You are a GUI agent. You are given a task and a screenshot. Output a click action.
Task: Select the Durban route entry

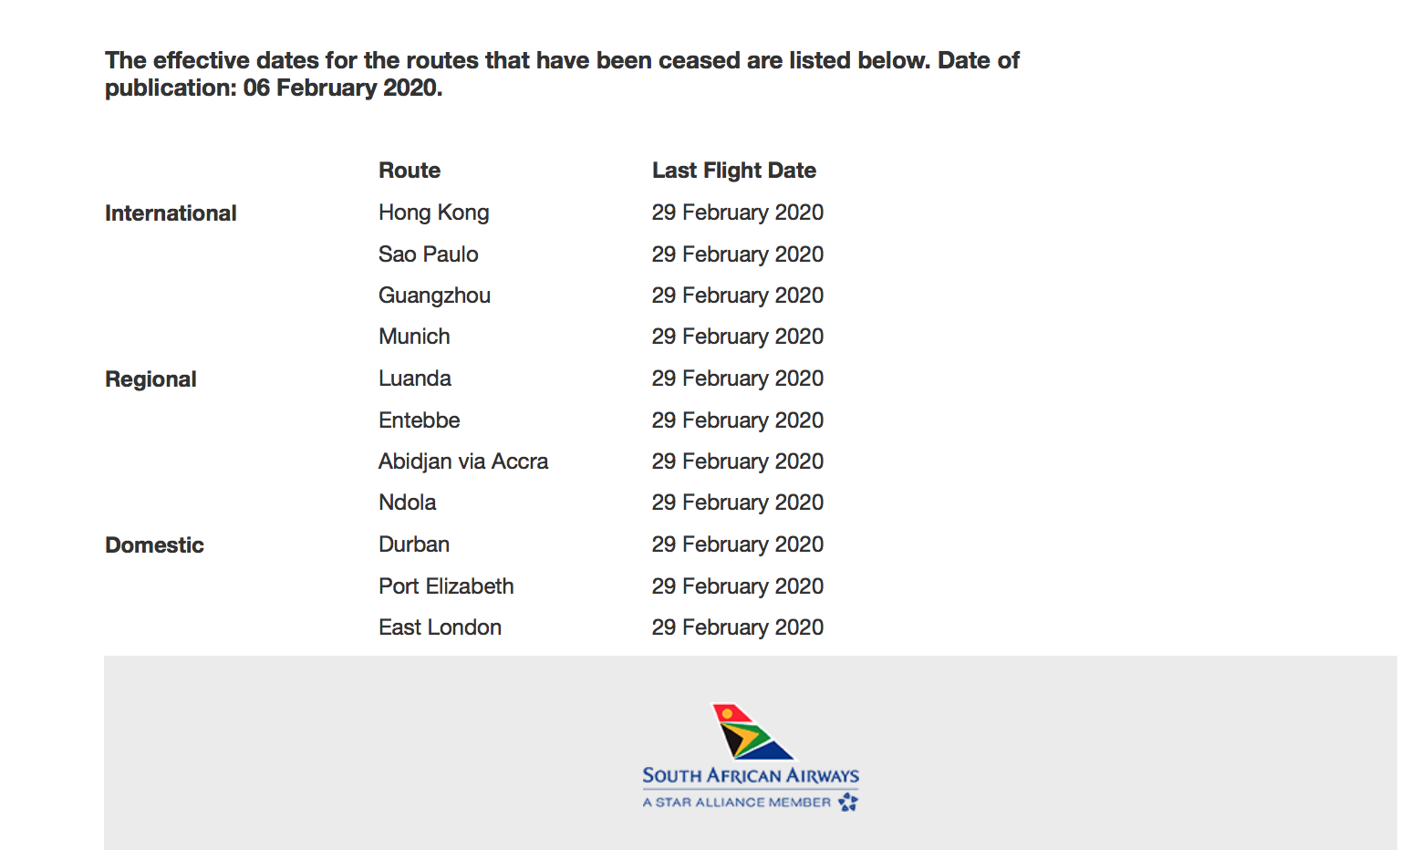coord(414,544)
